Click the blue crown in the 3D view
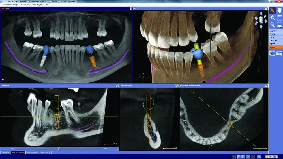This screenshot has height=159, width=283. point(197,54)
